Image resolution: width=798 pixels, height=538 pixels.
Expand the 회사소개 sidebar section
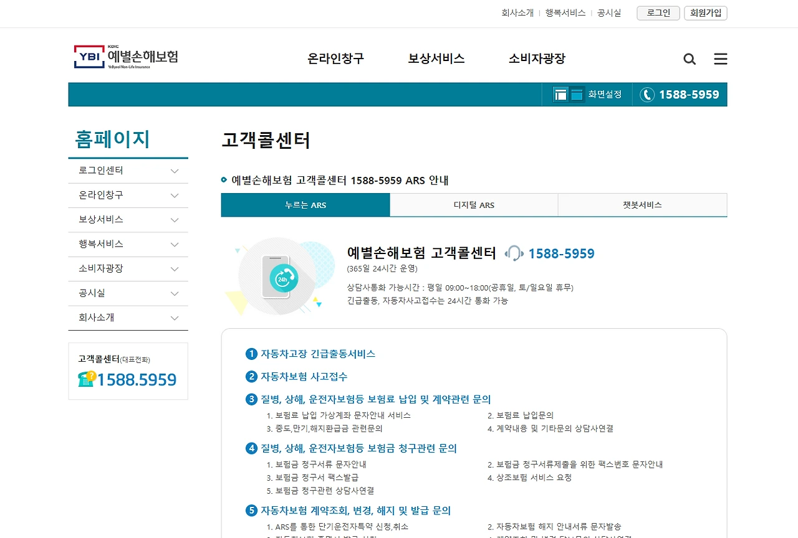click(x=128, y=318)
